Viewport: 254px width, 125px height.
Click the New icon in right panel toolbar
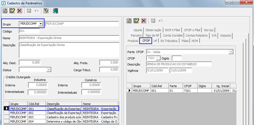coord(129,21)
